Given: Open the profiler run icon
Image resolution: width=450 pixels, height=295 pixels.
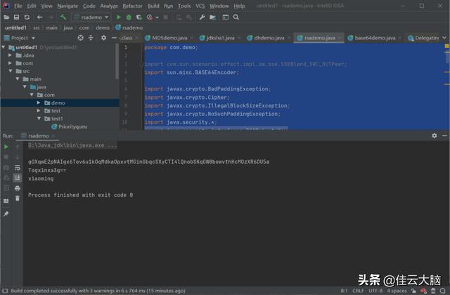Looking at the screenshot, I should pos(150,17).
